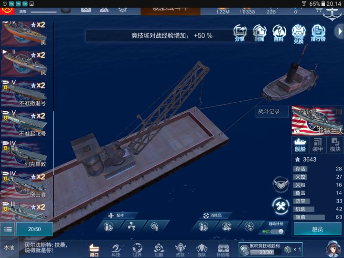
Task: Open the repair wrench circular icon
Action: click(280, 206)
